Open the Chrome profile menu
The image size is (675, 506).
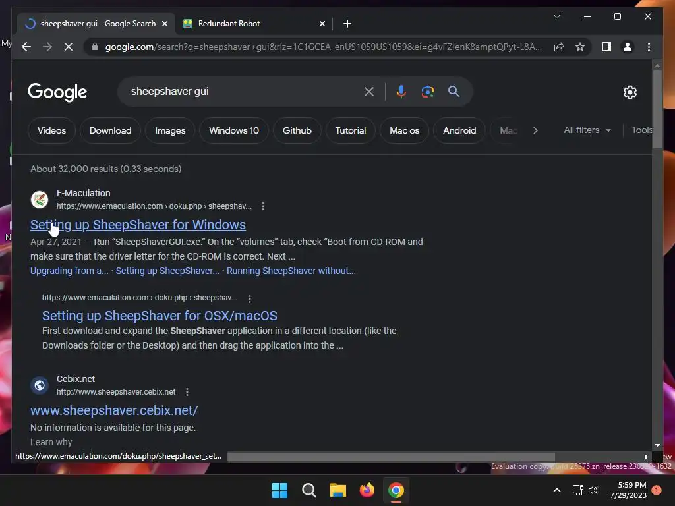628,47
